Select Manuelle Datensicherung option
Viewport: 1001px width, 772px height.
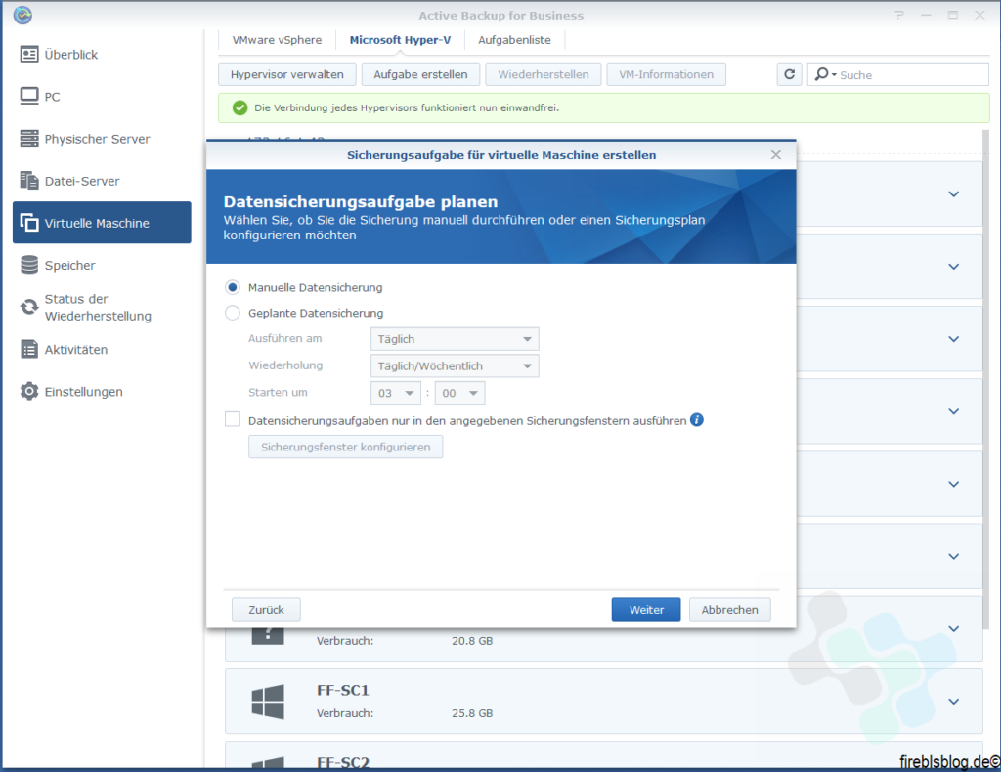pos(233,287)
